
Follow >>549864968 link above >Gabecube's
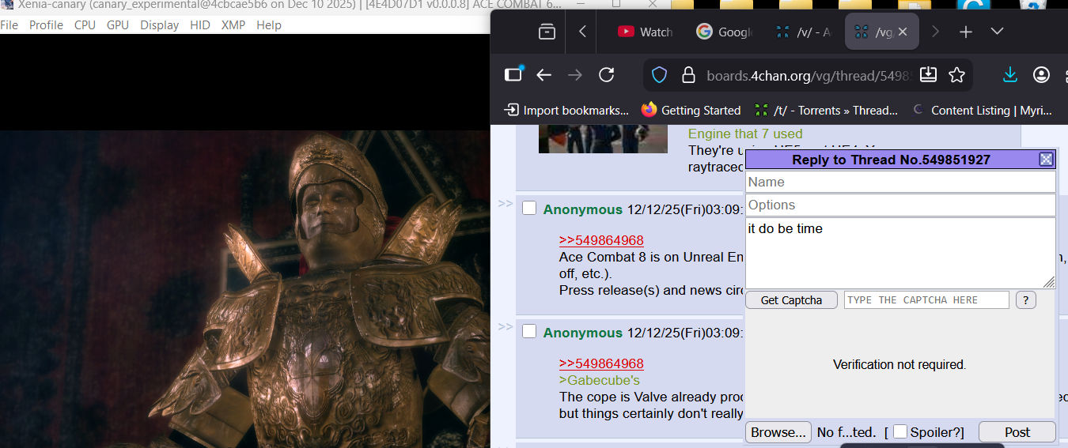[x=601, y=363]
